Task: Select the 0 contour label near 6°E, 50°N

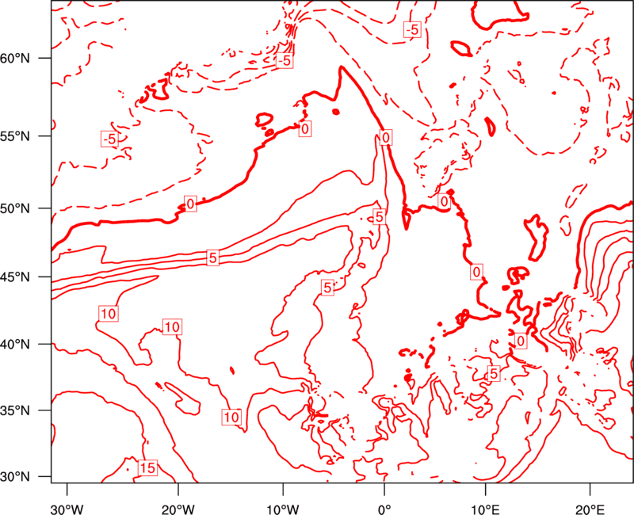Action: 444,201
